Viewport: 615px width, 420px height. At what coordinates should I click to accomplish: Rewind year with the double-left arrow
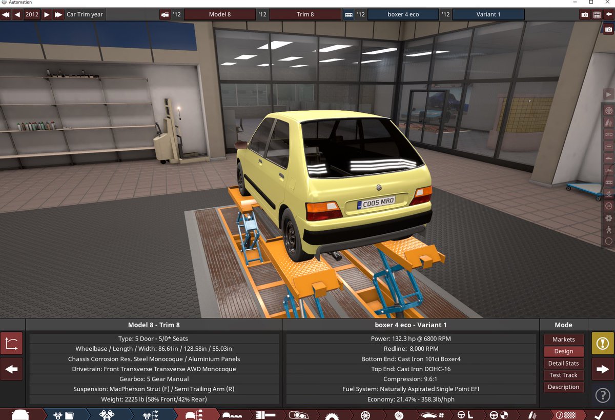pos(7,14)
